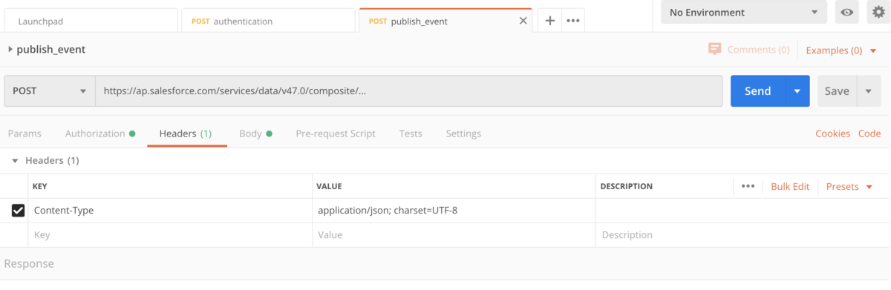This screenshot has width=891, height=290.
Task: Open headers column options three-dot icon
Action: (x=748, y=186)
